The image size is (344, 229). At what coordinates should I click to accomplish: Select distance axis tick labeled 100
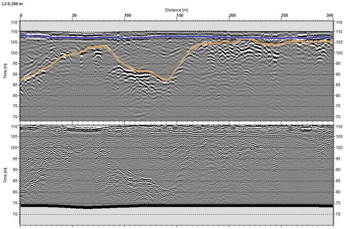(x=128, y=15)
